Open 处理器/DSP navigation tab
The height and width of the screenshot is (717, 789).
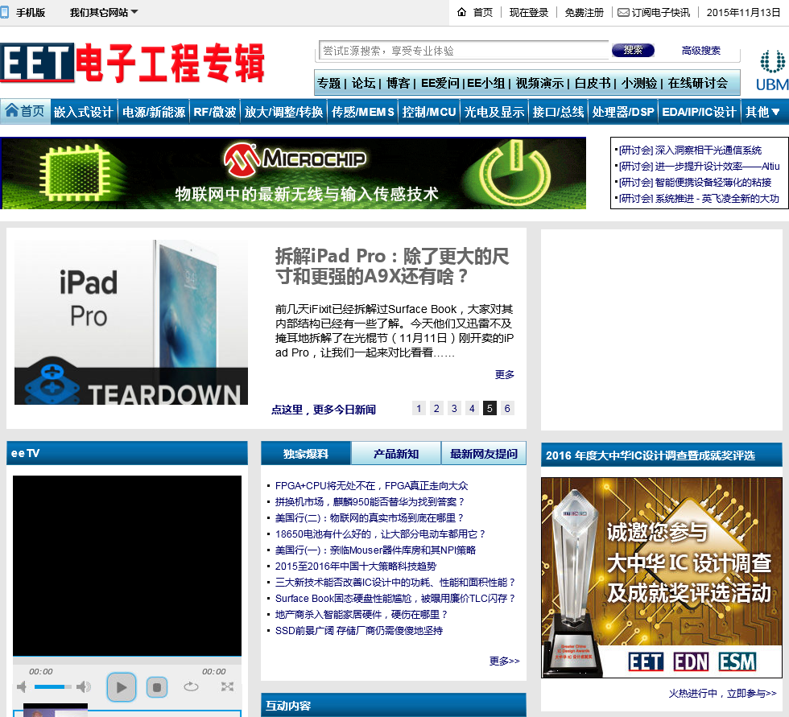(x=623, y=112)
